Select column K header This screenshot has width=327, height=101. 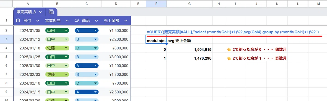[x=277, y=4]
